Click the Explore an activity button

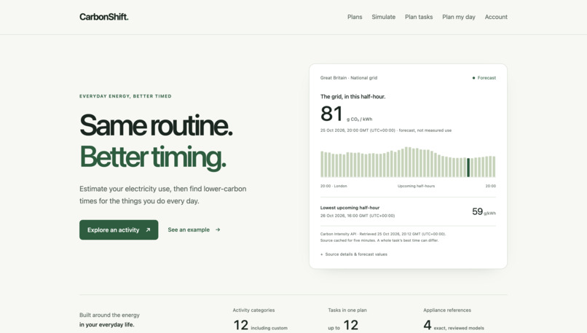tap(119, 230)
